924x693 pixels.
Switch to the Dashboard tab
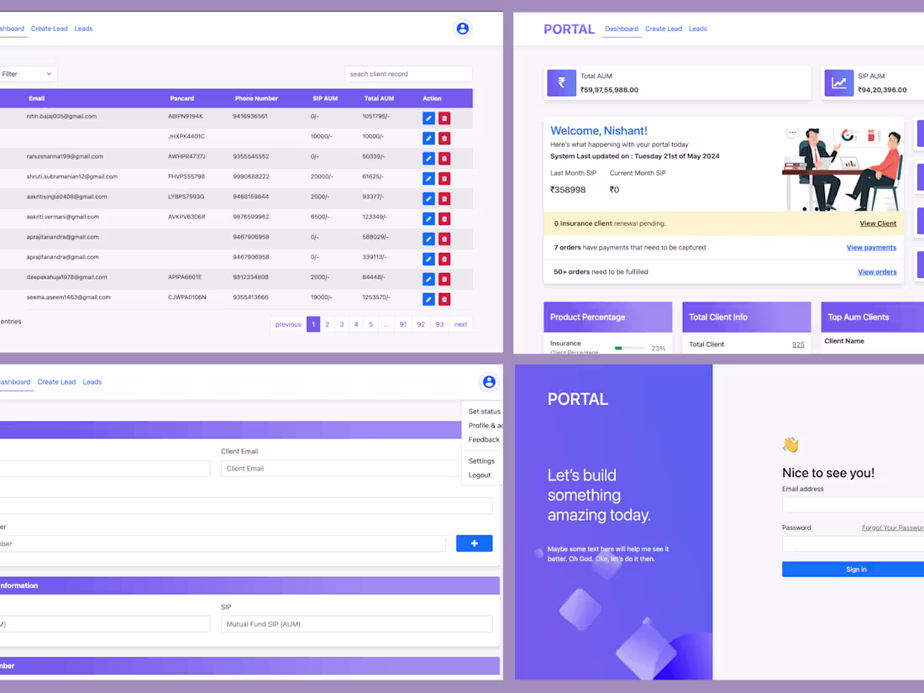622,28
